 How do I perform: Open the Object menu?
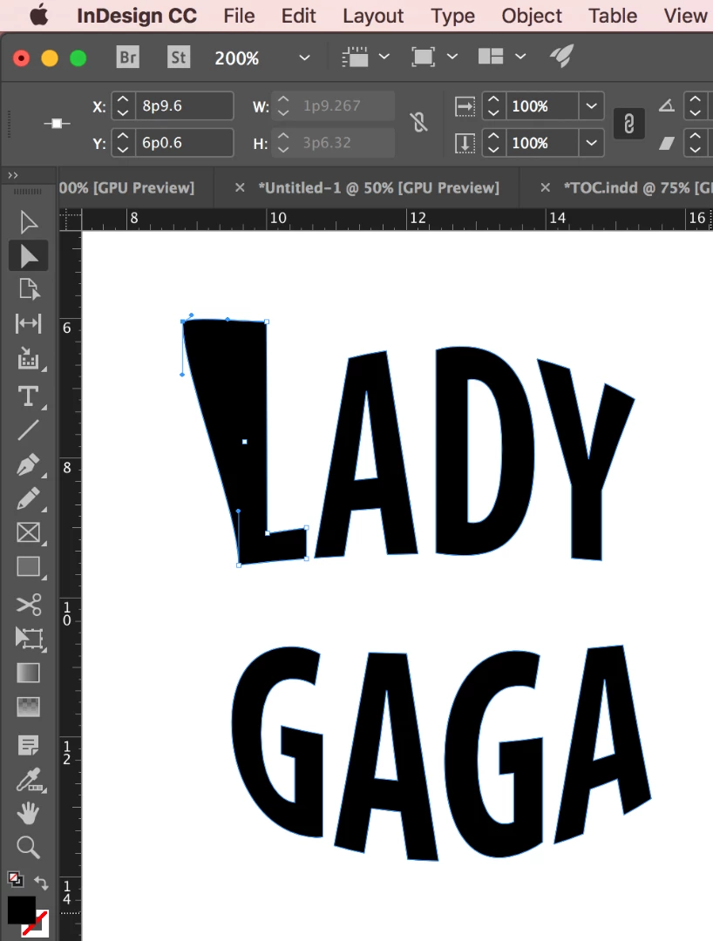[x=532, y=16]
